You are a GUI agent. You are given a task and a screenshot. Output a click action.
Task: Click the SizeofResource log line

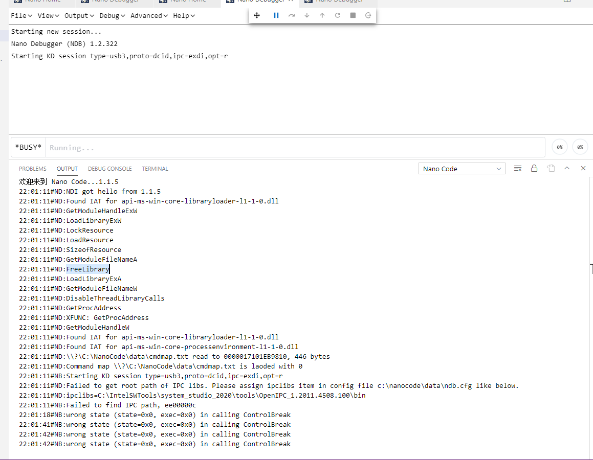(x=70, y=249)
